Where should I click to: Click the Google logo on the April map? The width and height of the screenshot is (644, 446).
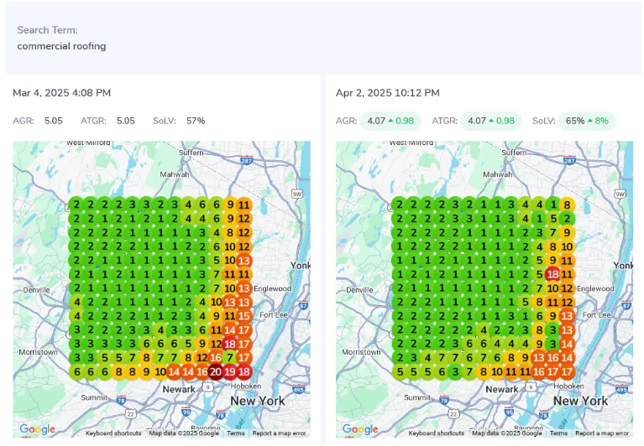(x=360, y=430)
